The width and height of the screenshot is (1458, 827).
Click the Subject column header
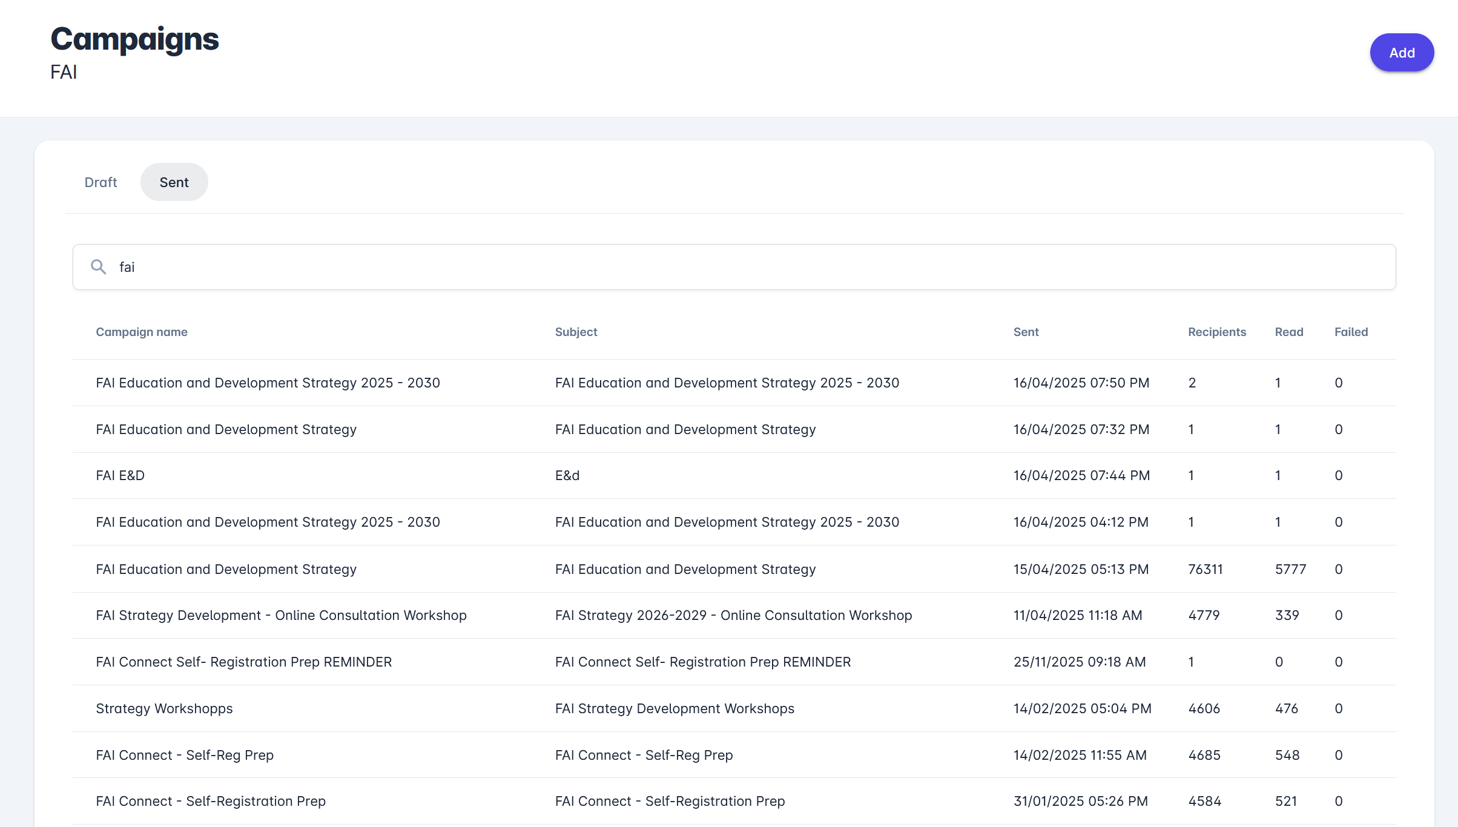576,332
